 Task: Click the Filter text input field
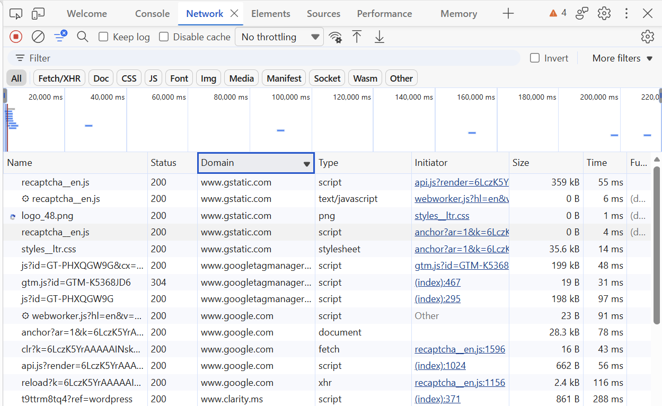[x=264, y=58]
